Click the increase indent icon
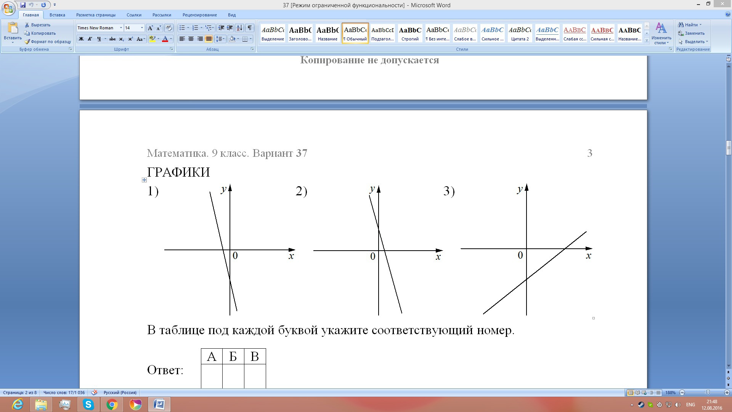The width and height of the screenshot is (732, 412). tap(230, 28)
